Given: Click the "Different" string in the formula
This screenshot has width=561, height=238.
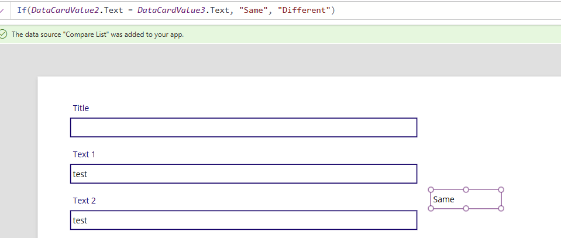Looking at the screenshot, I should pos(304,10).
